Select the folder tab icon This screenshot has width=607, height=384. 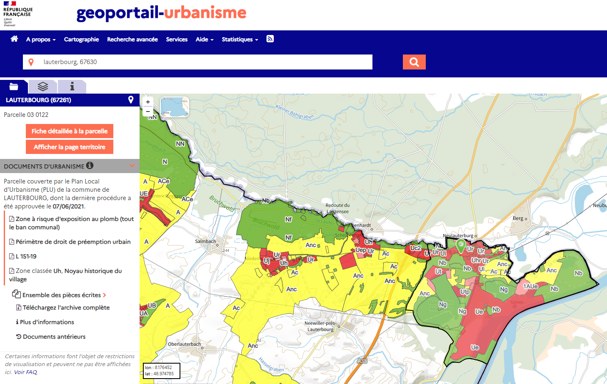click(x=14, y=87)
